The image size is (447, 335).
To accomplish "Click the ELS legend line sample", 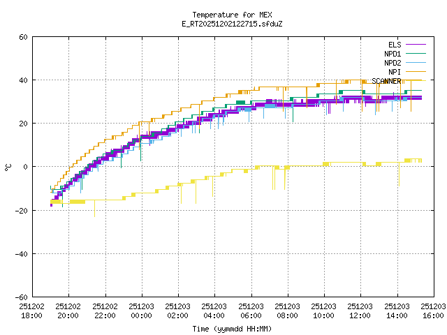I will point(415,44).
